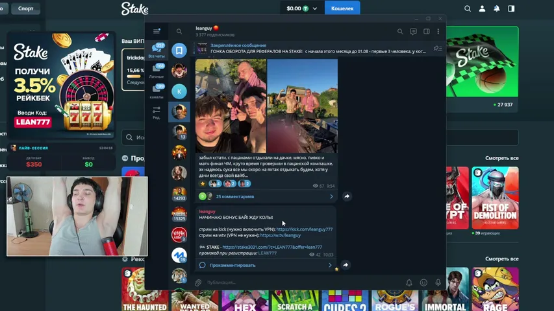554x311 pixels.
Task: Select All chats folder tab
Action: (x=157, y=50)
